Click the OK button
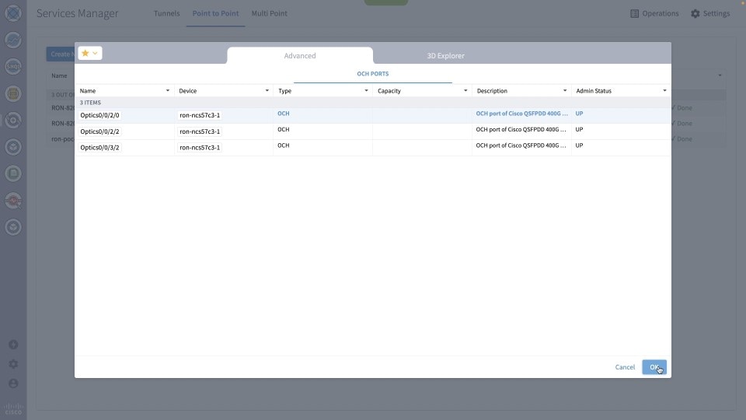This screenshot has height=420, width=746. click(x=654, y=367)
